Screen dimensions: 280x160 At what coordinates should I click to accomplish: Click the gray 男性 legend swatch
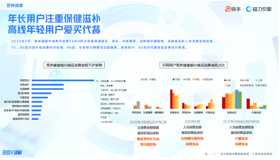(x=150, y=80)
